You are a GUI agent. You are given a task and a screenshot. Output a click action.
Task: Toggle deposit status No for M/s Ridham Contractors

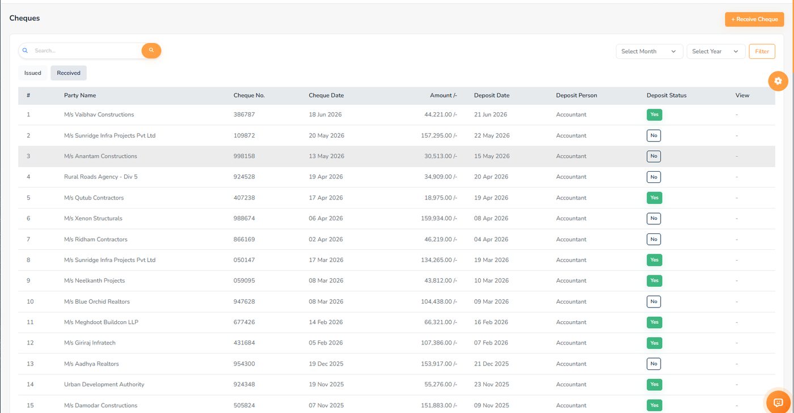pos(654,239)
